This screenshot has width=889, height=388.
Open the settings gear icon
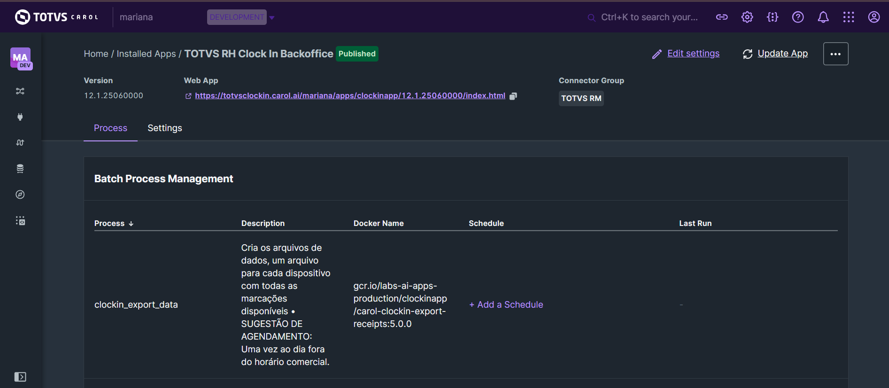point(747,17)
